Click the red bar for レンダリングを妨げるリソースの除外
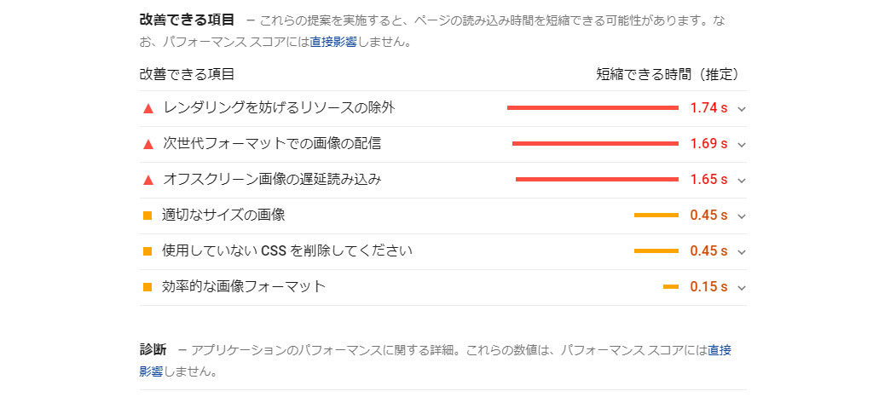The image size is (873, 397). [593, 108]
